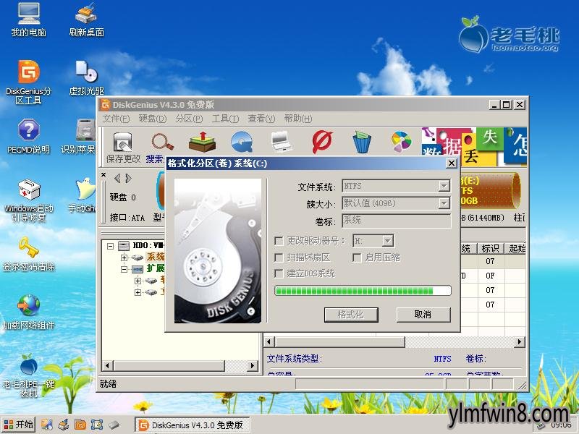Click the partition table scroll right arrow
This screenshot has width=579, height=434.
click(x=520, y=341)
